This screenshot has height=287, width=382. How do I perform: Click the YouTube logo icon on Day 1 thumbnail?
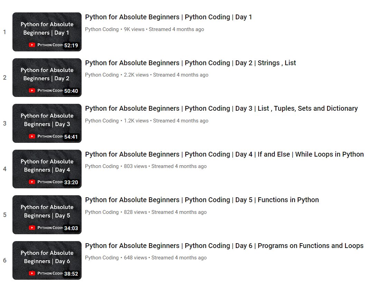pyautogui.click(x=32, y=45)
